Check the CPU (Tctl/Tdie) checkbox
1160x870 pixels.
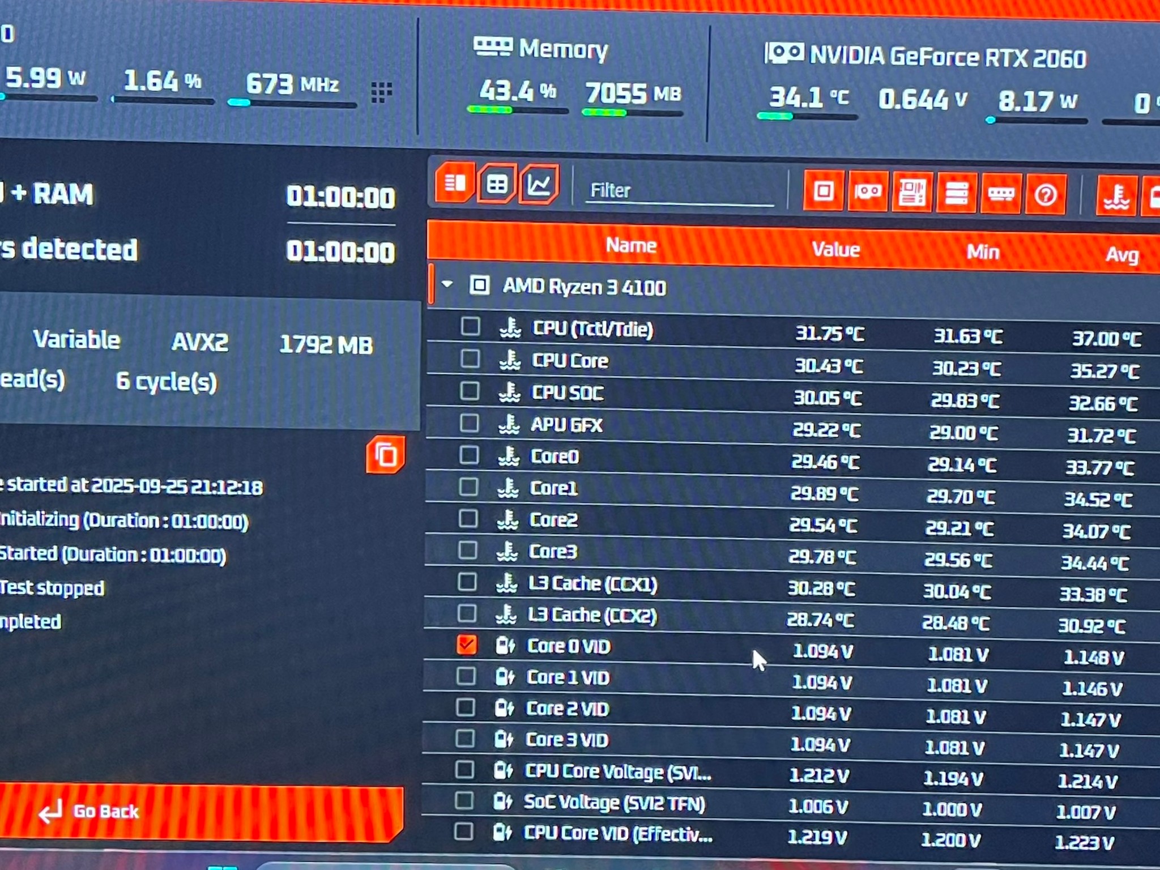(x=470, y=326)
